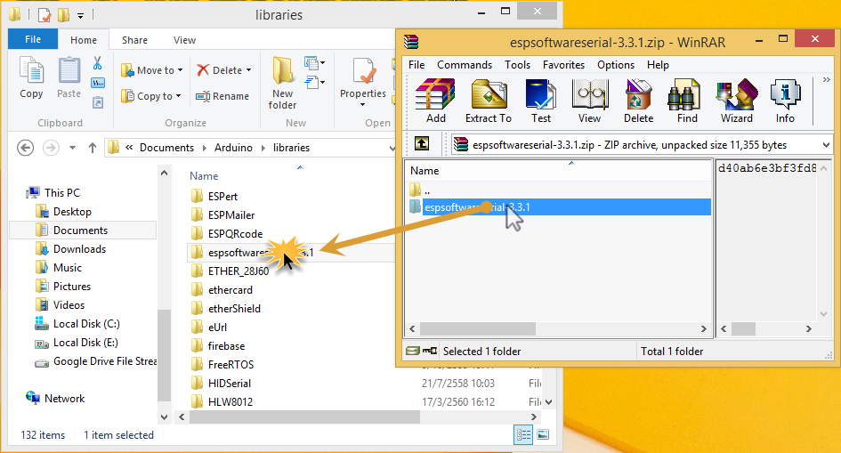This screenshot has width=841, height=453.
Task: Select Google Drive File Stream drive
Action: [95, 361]
